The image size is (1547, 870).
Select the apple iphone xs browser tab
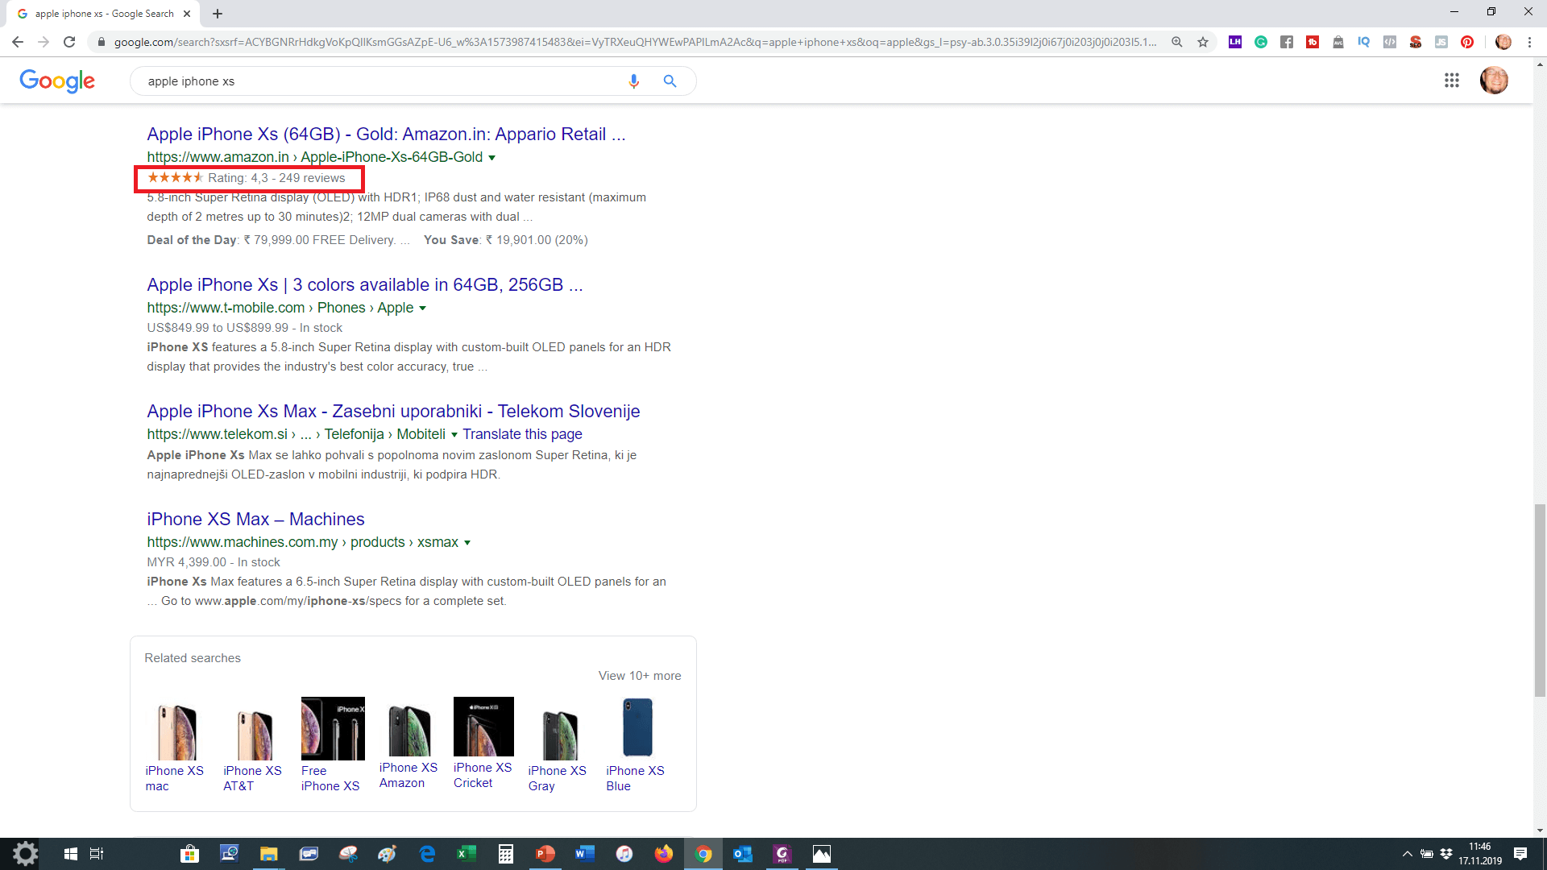click(103, 14)
